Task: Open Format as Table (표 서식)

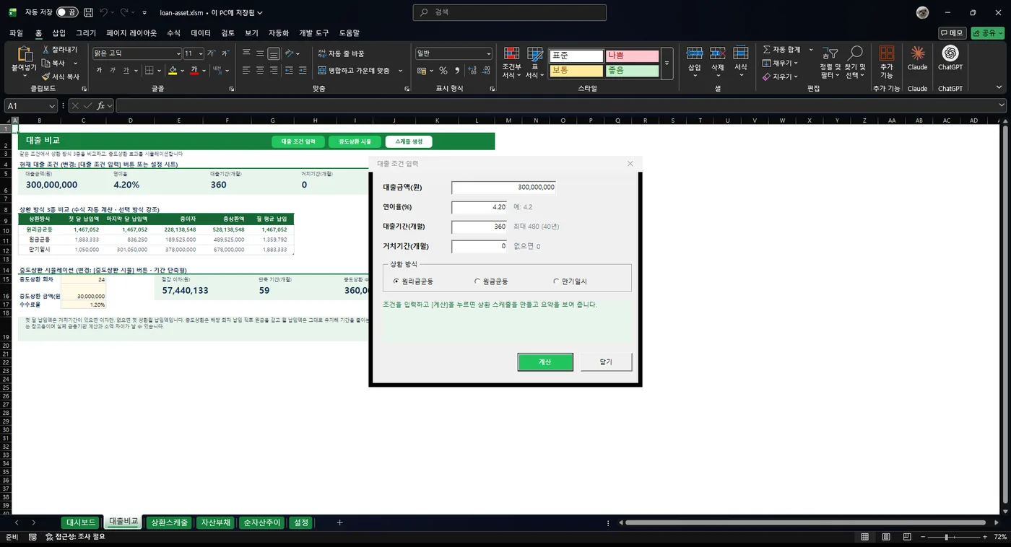Action: pos(535,64)
